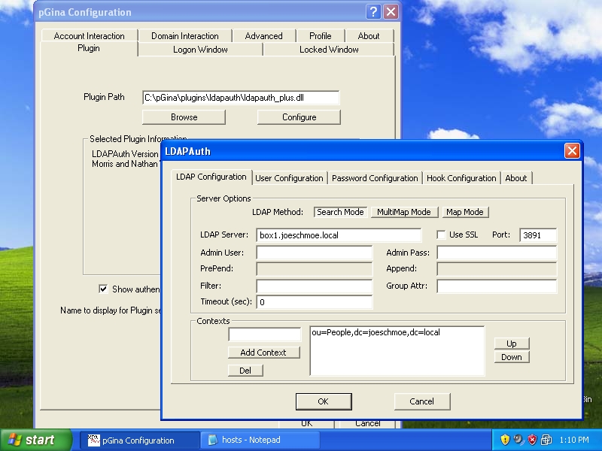Open the Windows Start menu

point(36,440)
